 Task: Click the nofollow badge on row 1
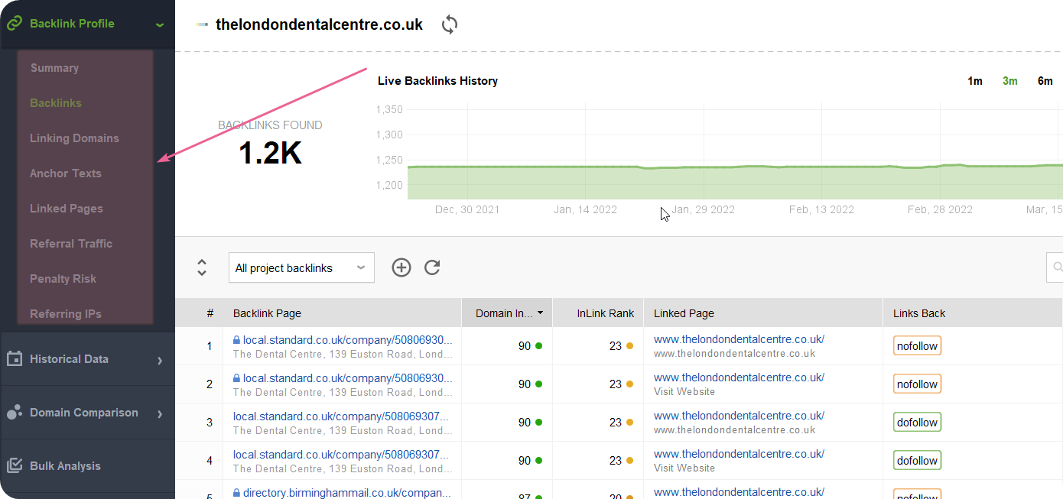pos(917,345)
